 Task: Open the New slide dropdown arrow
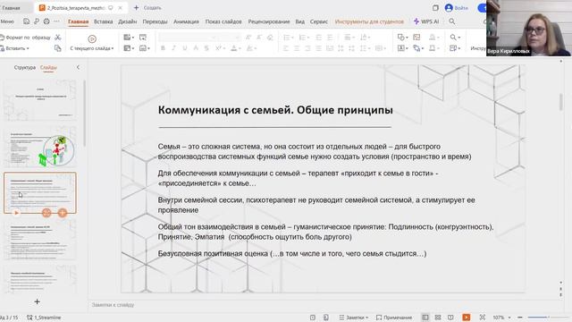point(133,38)
